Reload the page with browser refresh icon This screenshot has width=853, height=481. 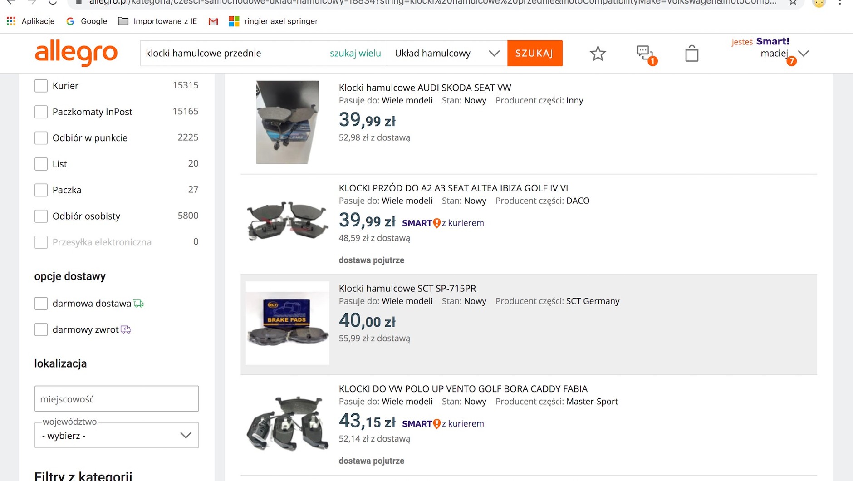pyautogui.click(x=53, y=2)
